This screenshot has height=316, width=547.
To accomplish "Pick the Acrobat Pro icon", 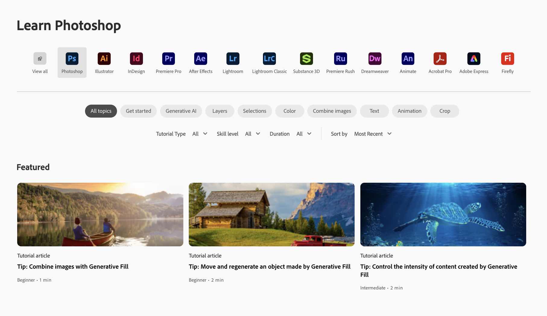I will [440, 58].
